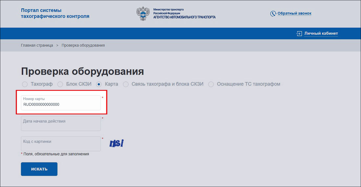Click the phone icon beside Обратный звонок
The width and height of the screenshot is (361, 187).
273,14
